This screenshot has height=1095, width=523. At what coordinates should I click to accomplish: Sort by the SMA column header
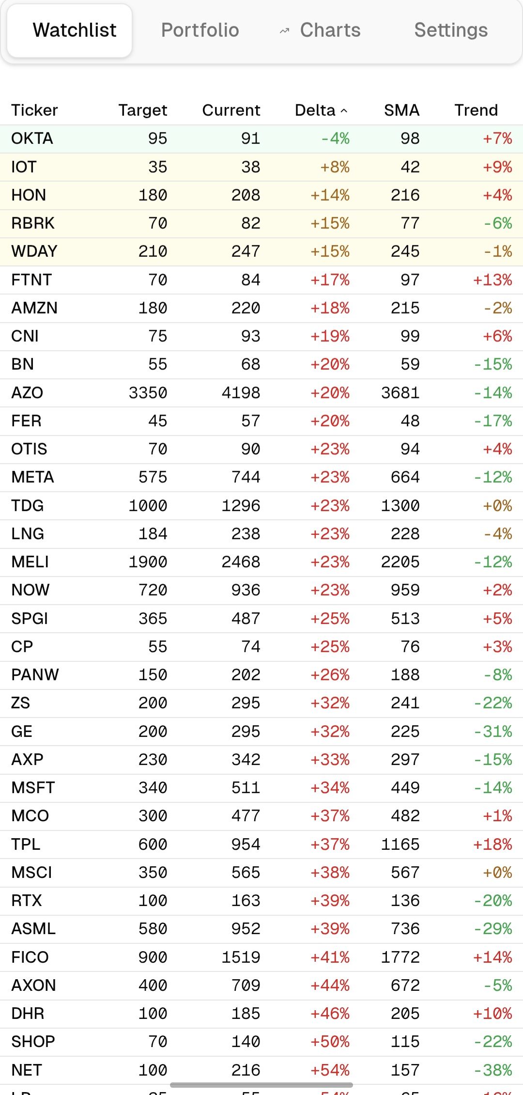click(x=401, y=110)
